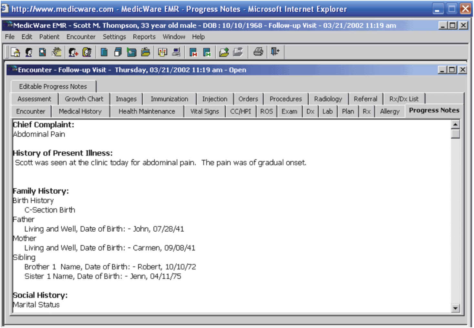The width and height of the screenshot is (474, 328).
Task: Click the exit door icon
Action: click(275, 52)
